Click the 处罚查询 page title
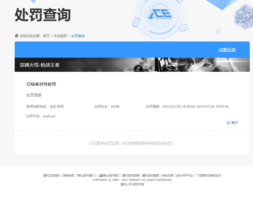The height and width of the screenshot is (203, 253). point(43,15)
